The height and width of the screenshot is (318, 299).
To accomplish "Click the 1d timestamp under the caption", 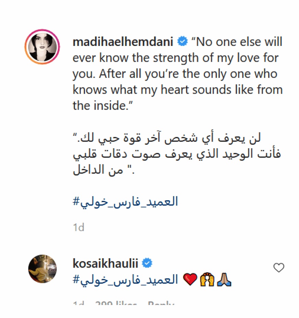I will pyautogui.click(x=78, y=227).
